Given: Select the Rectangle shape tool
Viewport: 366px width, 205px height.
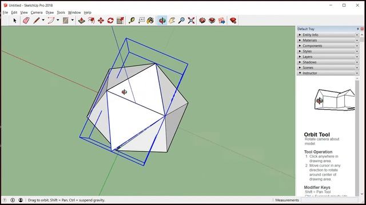Looking at the screenshot, I should [x=66, y=20].
